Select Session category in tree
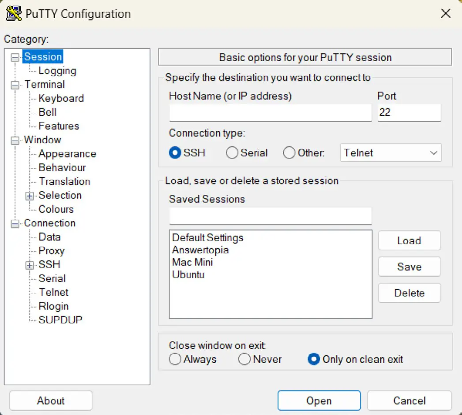The height and width of the screenshot is (415, 462). point(43,56)
